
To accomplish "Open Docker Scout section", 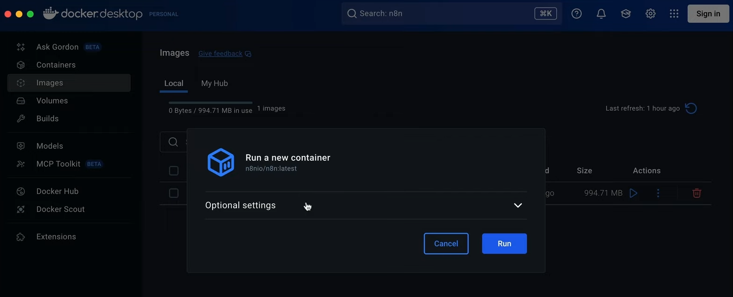I will (x=69, y=209).
